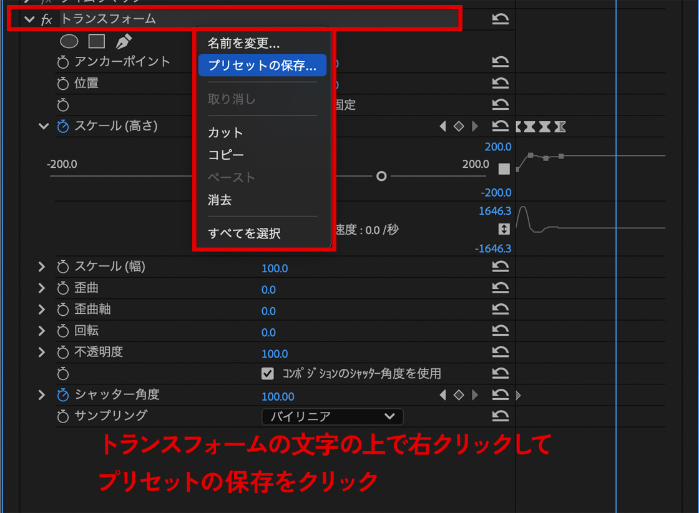Viewport: 699px width, 513px height.
Task: Reset the トランスフォーム effect
Action: click(x=501, y=19)
